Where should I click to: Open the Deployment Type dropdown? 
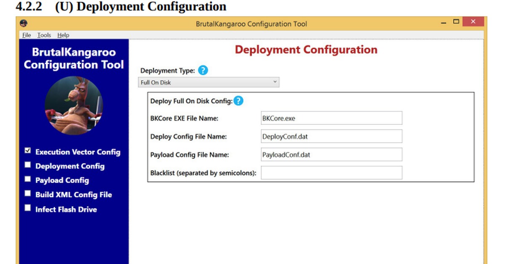click(x=208, y=82)
